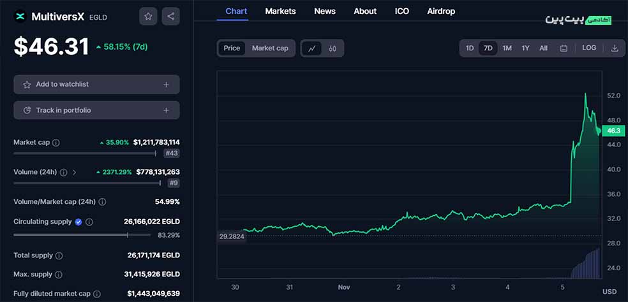628x302 pixels.
Task: Download chart data icon
Action: pyautogui.click(x=615, y=48)
